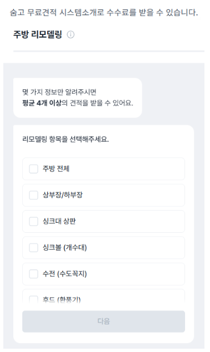The image size is (210, 352).
Task: Click the divider line under 주방 리모델링
Action: click(109, 51)
